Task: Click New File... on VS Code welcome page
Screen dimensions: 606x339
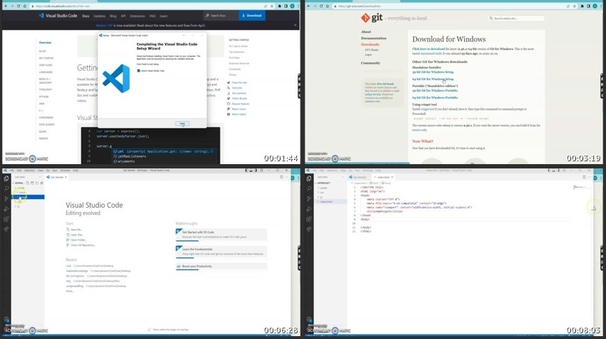Action: (x=74, y=230)
